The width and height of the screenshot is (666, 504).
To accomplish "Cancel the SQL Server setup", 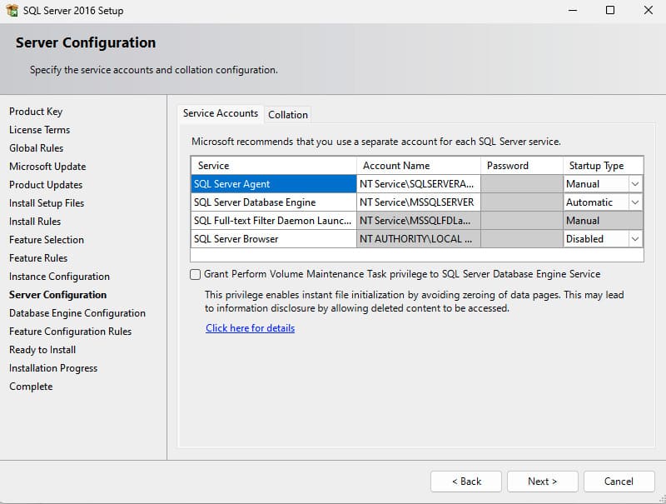I will tap(619, 481).
